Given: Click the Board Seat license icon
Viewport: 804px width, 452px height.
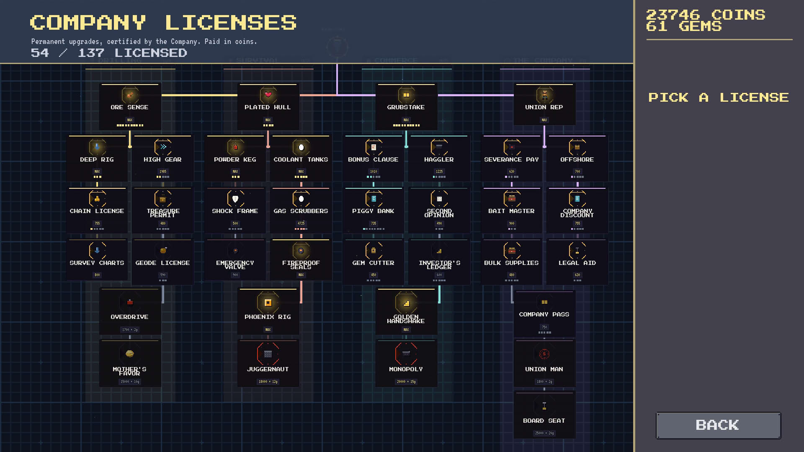Looking at the screenshot, I should 544,406.
